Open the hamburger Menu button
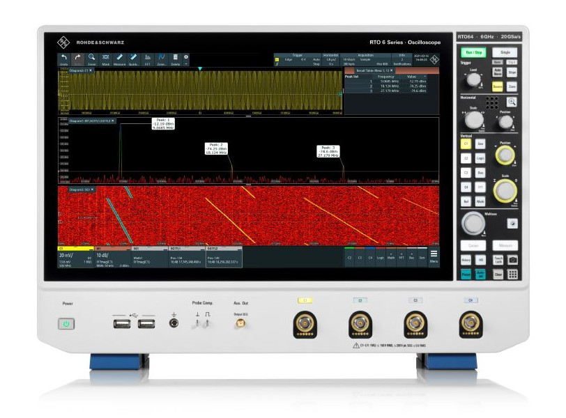This screenshot has width=566, height=418. 434,256
